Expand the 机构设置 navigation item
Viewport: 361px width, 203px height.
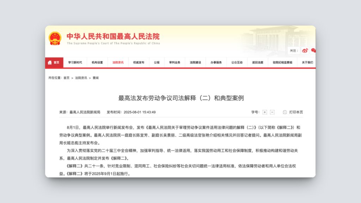[97, 62]
